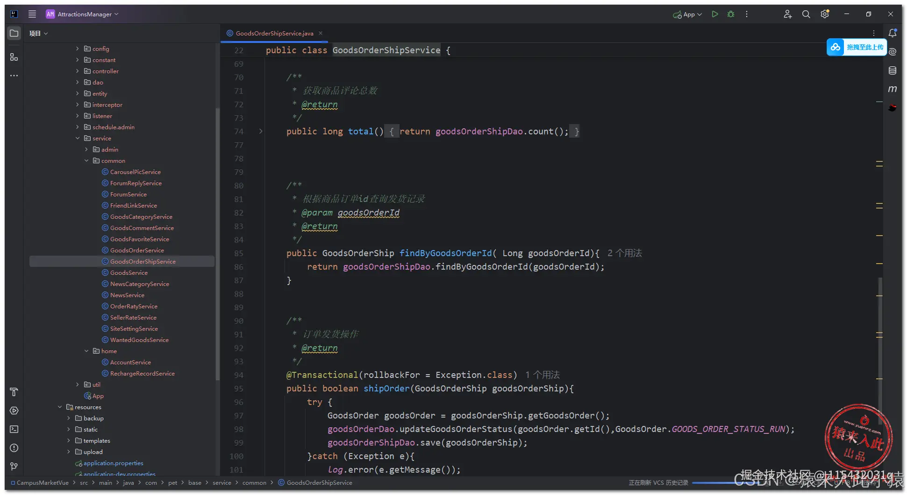Open the Database tool window
Screen dimensions: 907x495
tap(893, 70)
